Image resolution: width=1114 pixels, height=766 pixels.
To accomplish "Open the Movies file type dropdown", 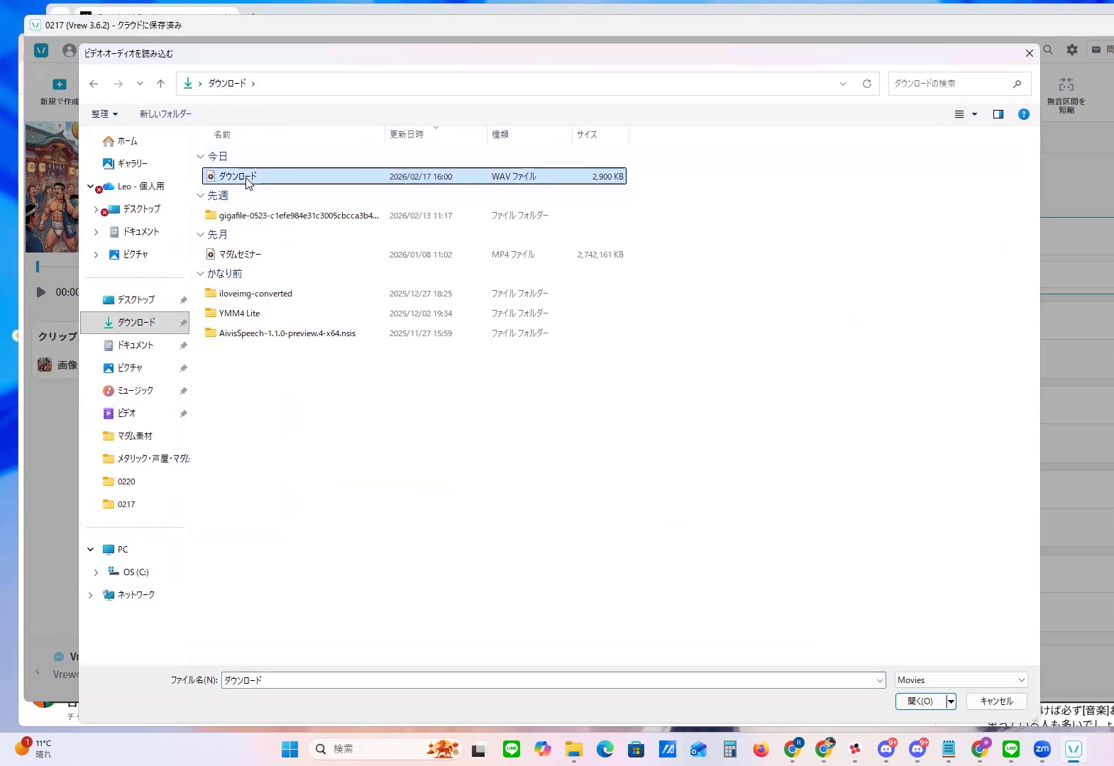I will point(961,680).
